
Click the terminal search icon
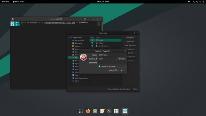pyautogui.click(x=85, y=19)
